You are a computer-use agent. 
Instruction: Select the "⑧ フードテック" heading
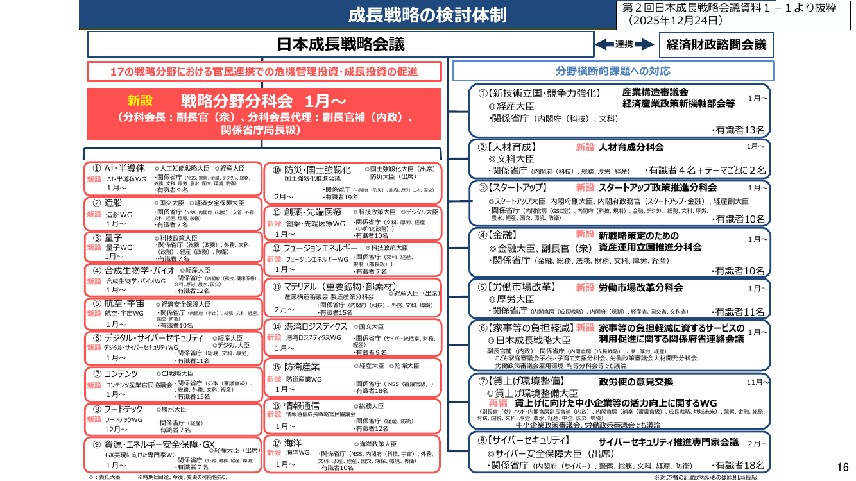(x=119, y=409)
